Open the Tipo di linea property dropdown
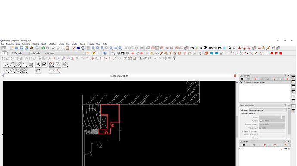 (x=272, y=128)
